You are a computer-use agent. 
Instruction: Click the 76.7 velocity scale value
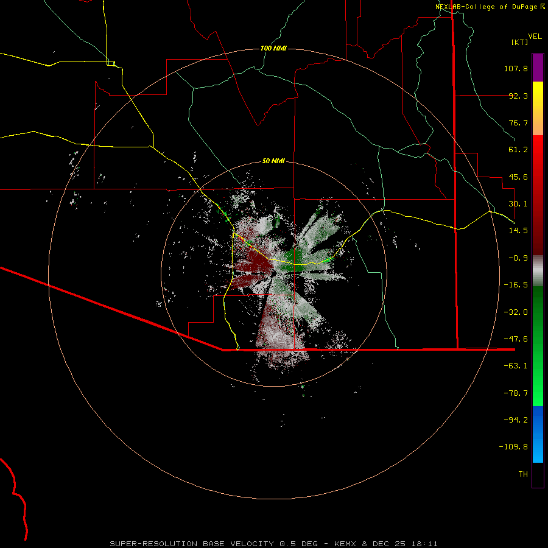click(x=518, y=122)
